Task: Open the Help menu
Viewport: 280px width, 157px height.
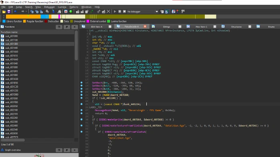Action: pos(97,7)
